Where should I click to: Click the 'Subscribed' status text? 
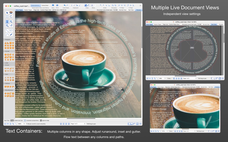pyautogui.click(x=45, y=5)
